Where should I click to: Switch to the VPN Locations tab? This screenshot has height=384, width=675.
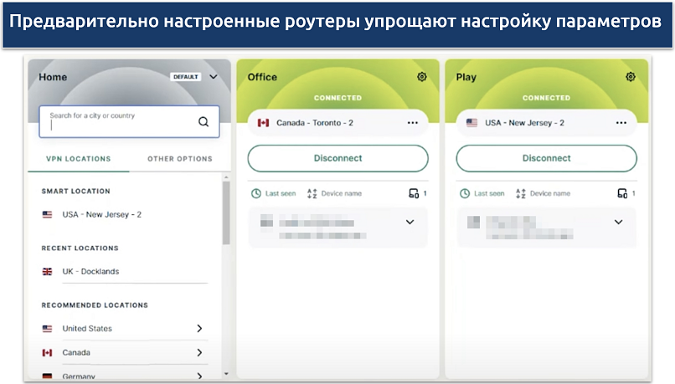(x=77, y=159)
